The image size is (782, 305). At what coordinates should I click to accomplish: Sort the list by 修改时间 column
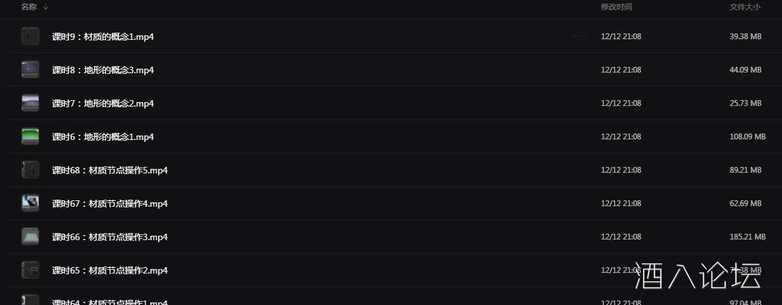[616, 7]
